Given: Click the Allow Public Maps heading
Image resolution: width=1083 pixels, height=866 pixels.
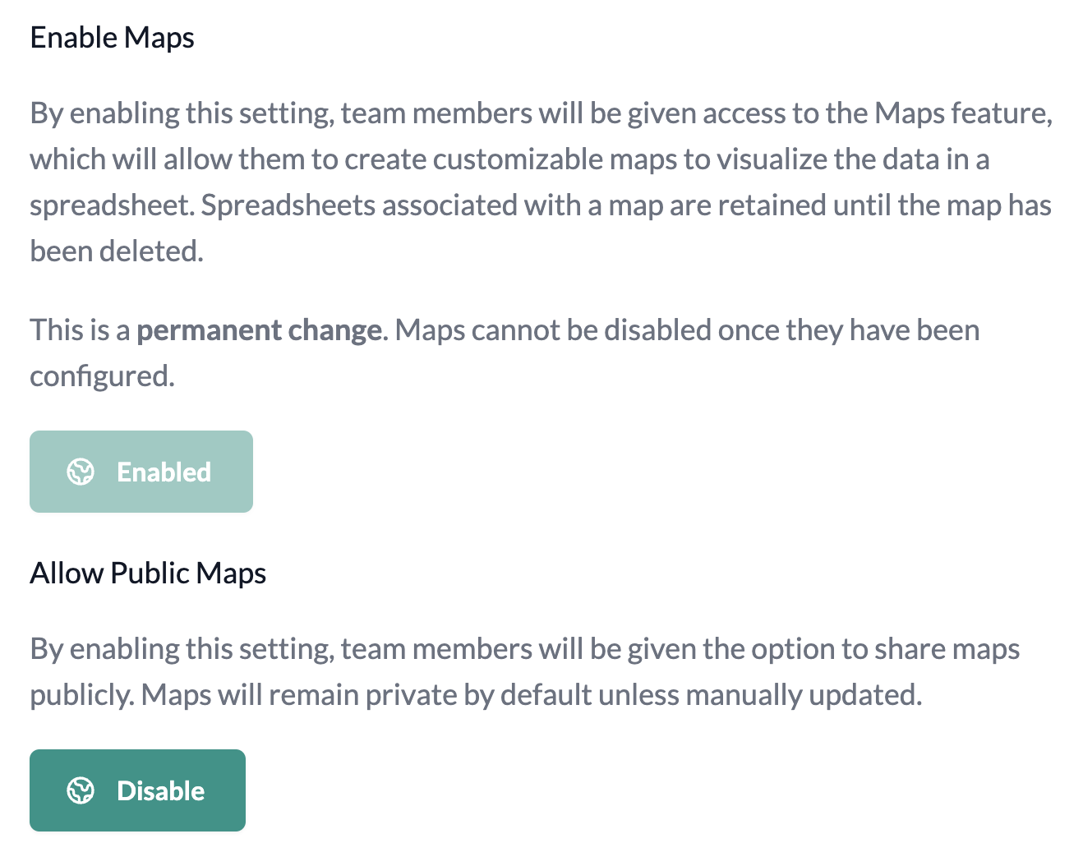Looking at the screenshot, I should [x=148, y=573].
